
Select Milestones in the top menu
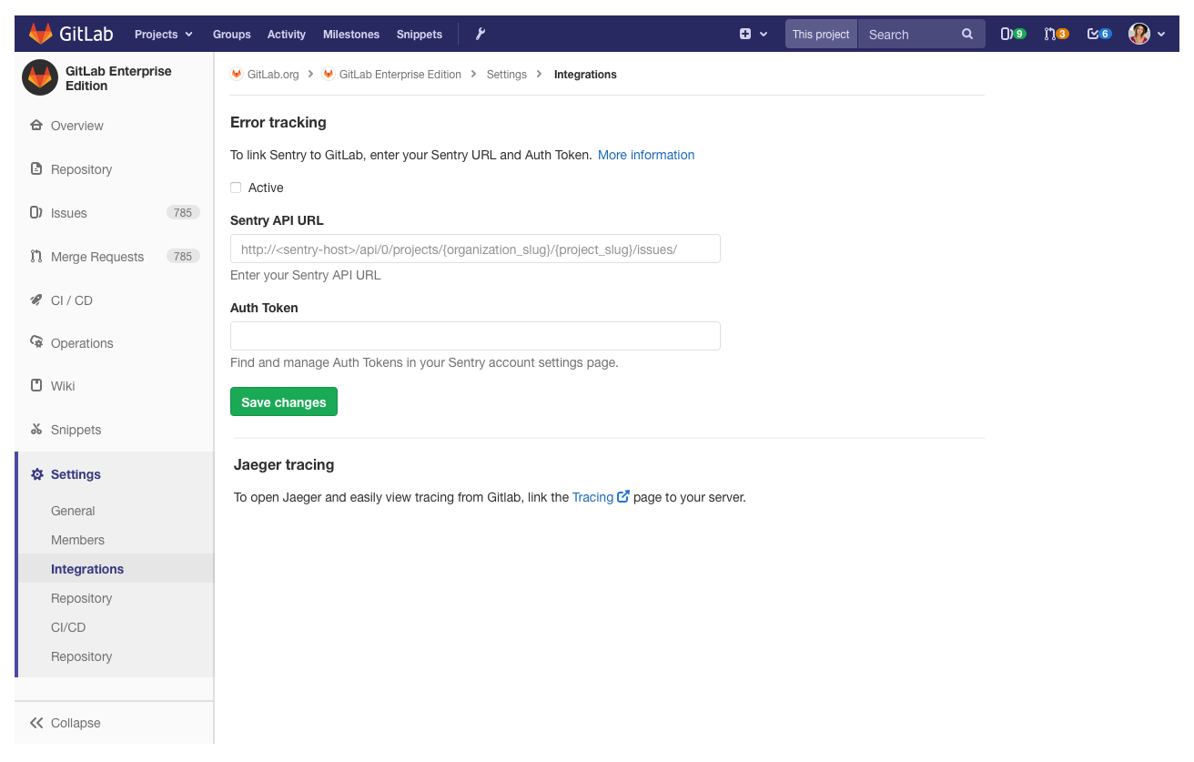click(x=351, y=34)
